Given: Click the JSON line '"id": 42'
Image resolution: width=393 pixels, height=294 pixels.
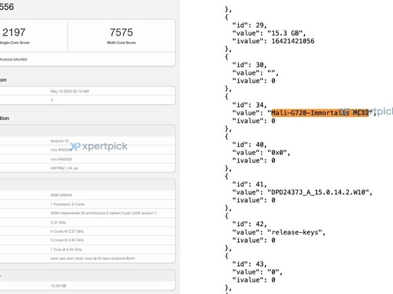Looking at the screenshot, I should coord(249,224).
